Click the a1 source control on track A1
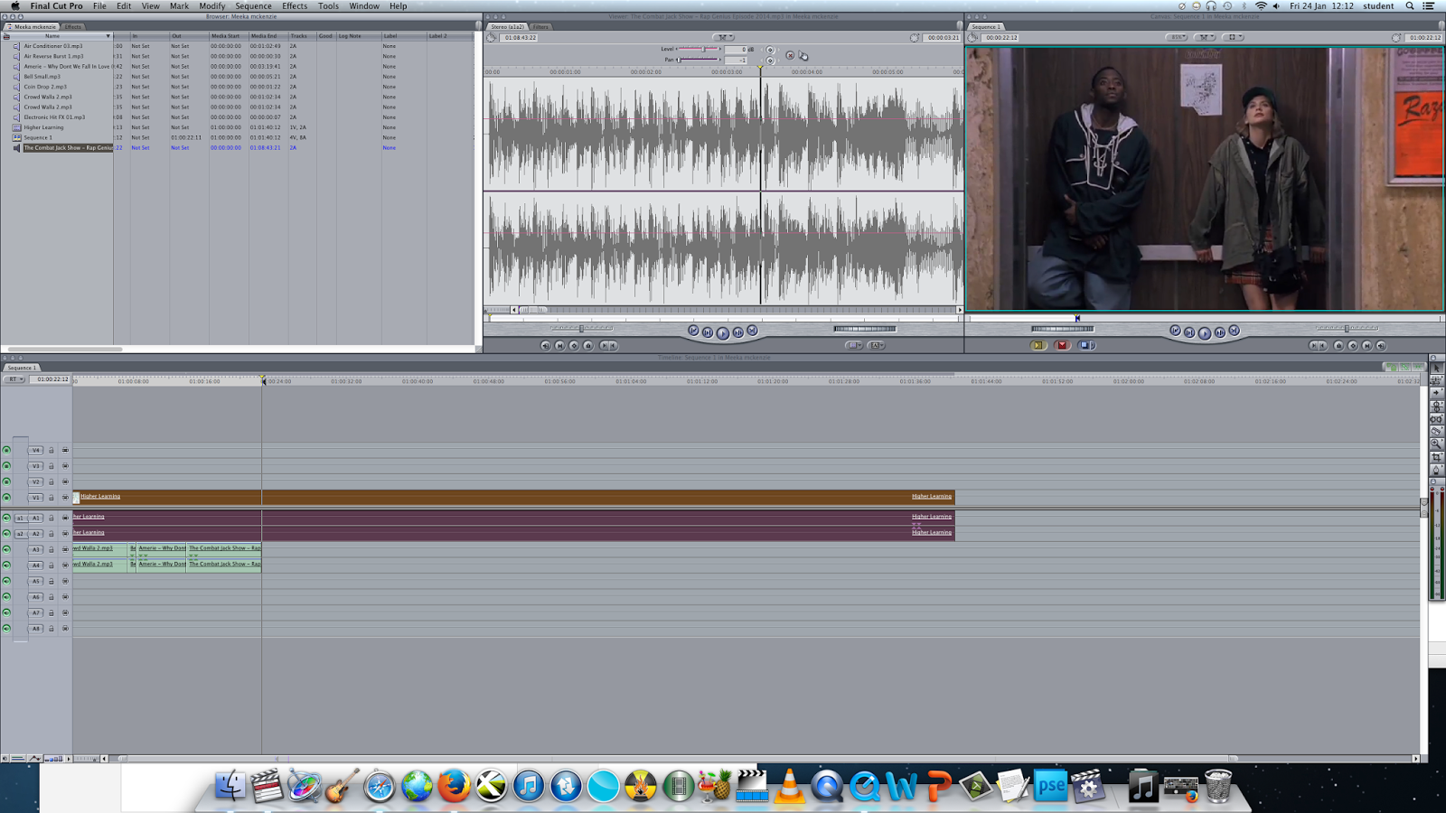The height and width of the screenshot is (813, 1446). coord(21,518)
